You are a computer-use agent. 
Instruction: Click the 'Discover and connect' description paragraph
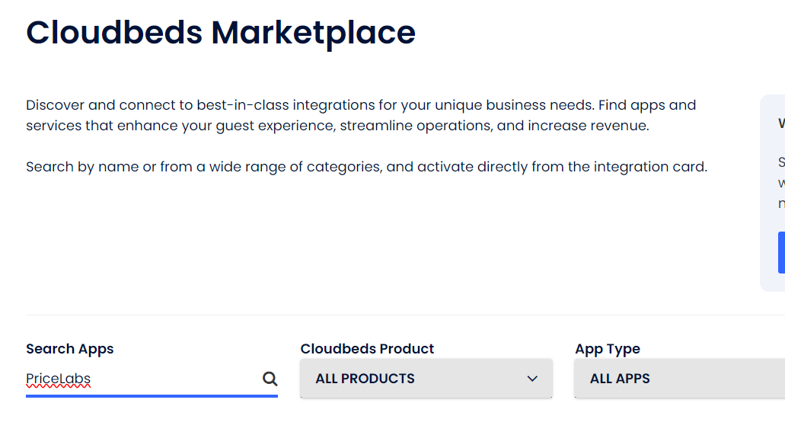(x=361, y=115)
